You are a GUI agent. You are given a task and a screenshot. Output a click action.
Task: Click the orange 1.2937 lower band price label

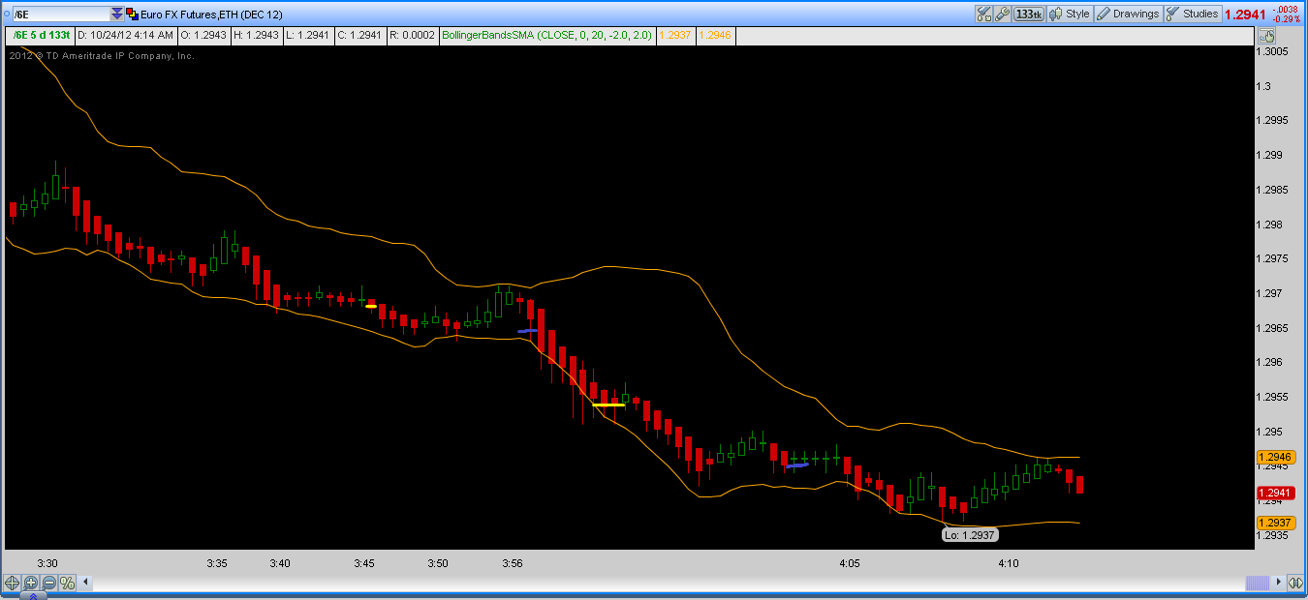click(1275, 523)
